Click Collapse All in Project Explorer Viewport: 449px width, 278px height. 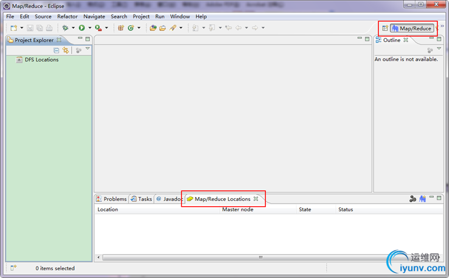tap(57, 50)
